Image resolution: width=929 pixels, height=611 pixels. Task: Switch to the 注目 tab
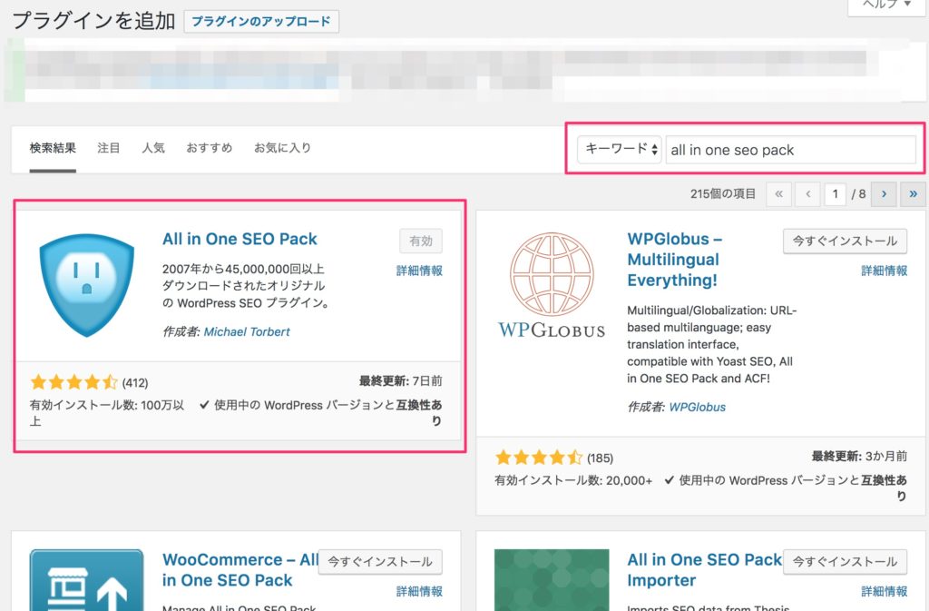(x=109, y=148)
